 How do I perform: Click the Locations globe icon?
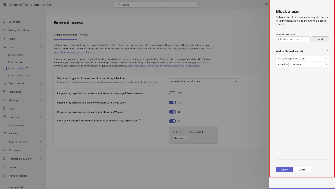[4, 117]
